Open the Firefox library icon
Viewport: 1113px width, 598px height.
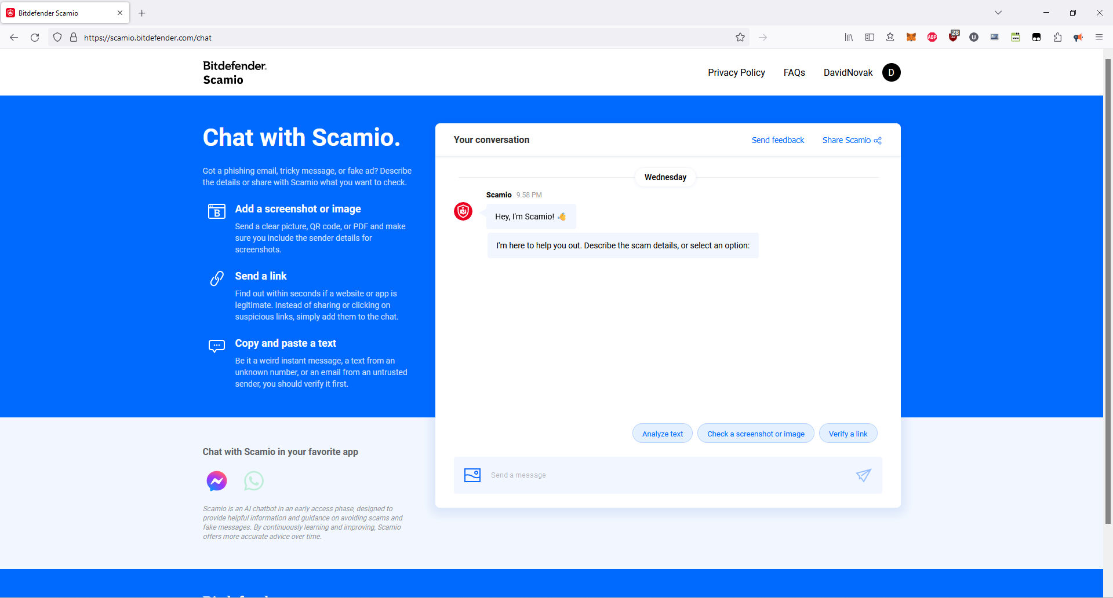[849, 38]
